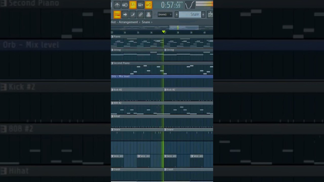Select second Snare clip title
The image size is (324, 182).
170,129
